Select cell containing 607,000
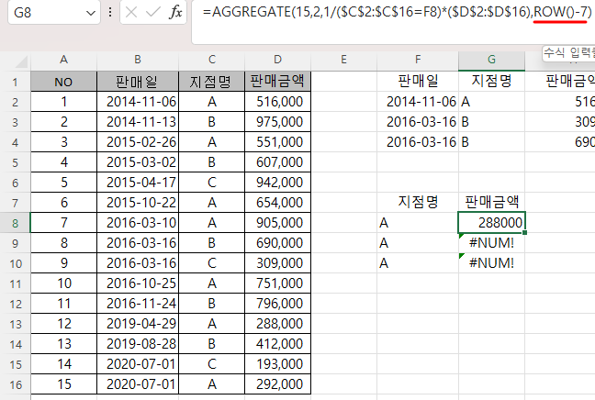The width and height of the screenshot is (595, 400). point(278,161)
